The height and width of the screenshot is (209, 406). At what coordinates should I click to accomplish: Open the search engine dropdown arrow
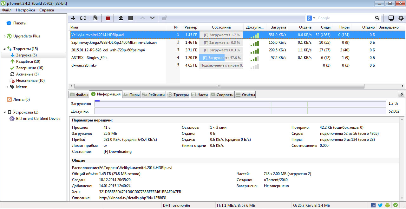pyautogui.click(x=314, y=18)
